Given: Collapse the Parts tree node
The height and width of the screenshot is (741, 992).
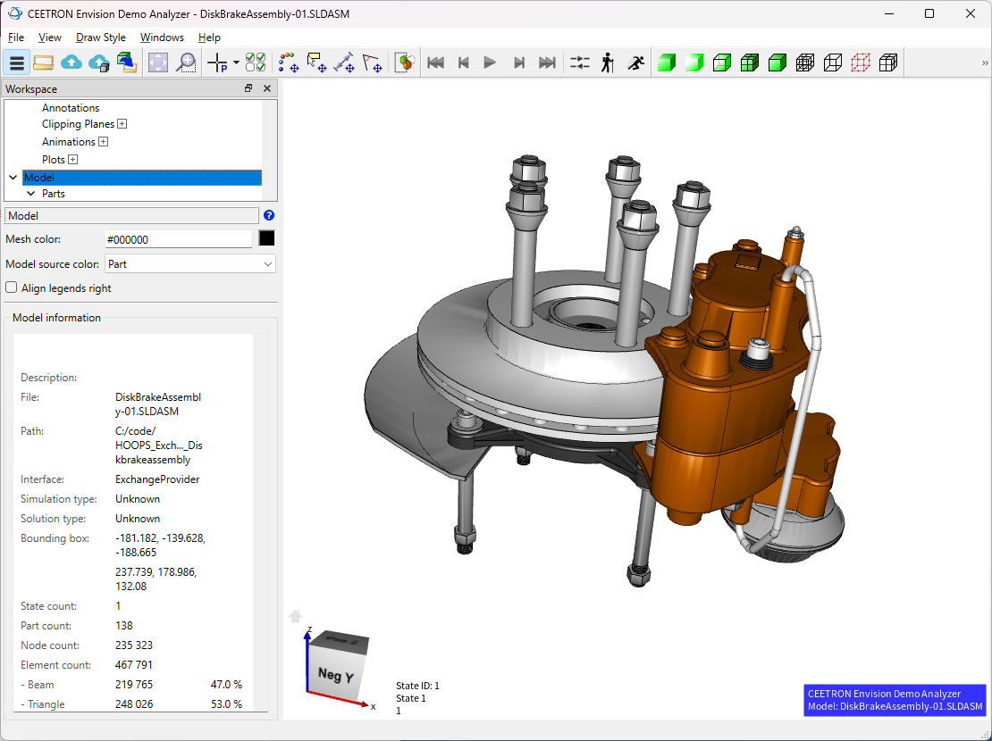Looking at the screenshot, I should 30,194.
